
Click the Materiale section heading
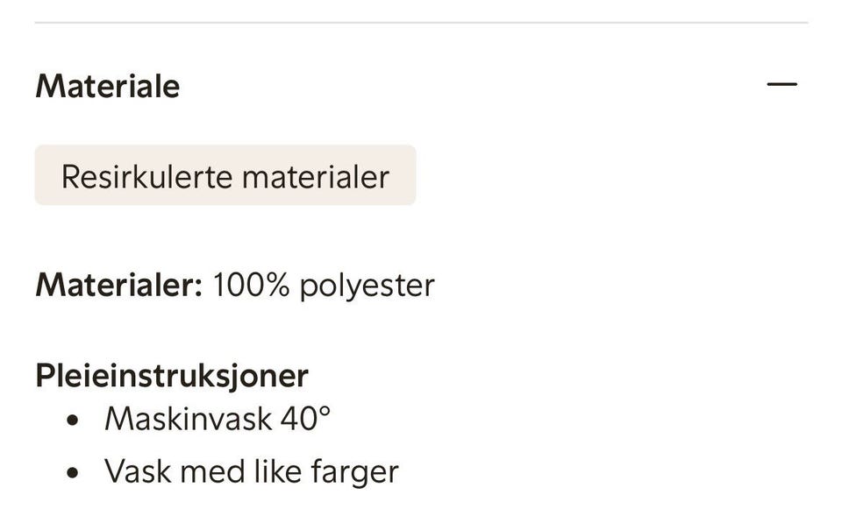pyautogui.click(x=107, y=85)
